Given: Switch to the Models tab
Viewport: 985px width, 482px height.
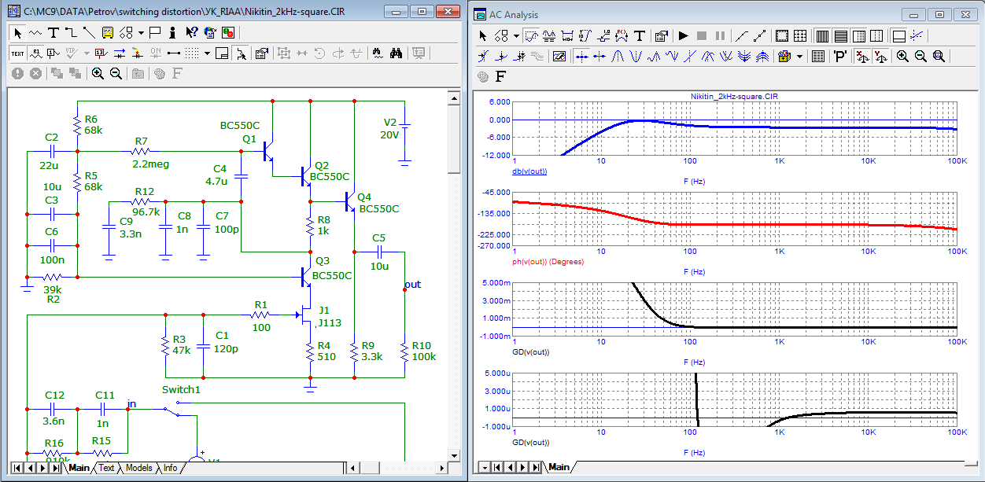Looking at the screenshot, I should tap(138, 468).
